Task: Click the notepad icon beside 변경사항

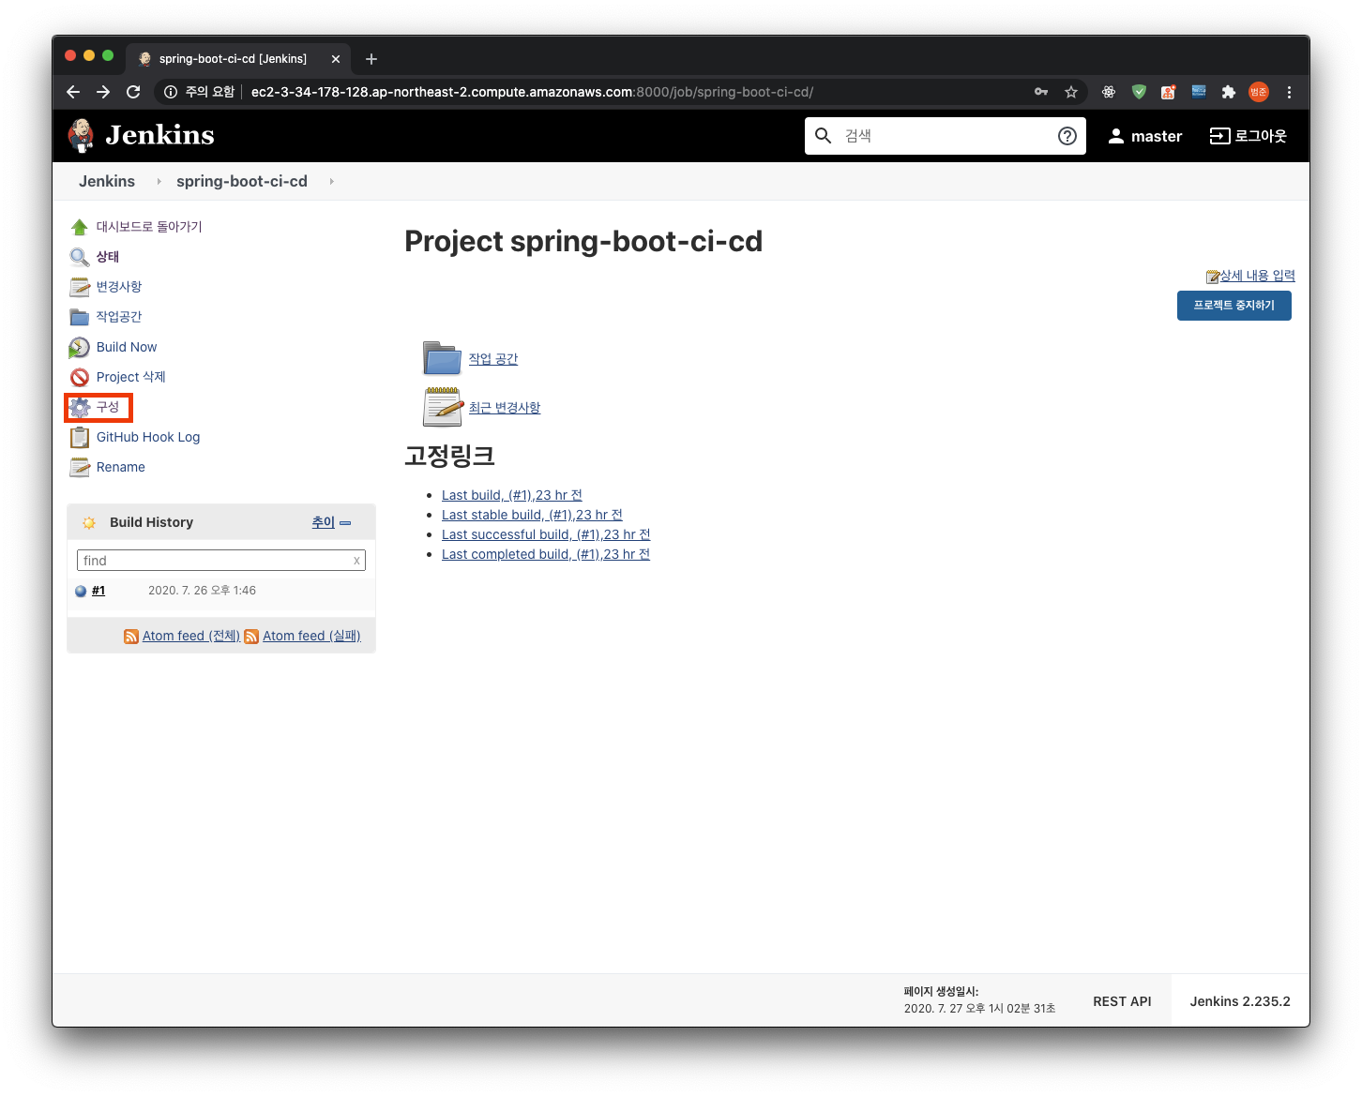Action: point(80,287)
